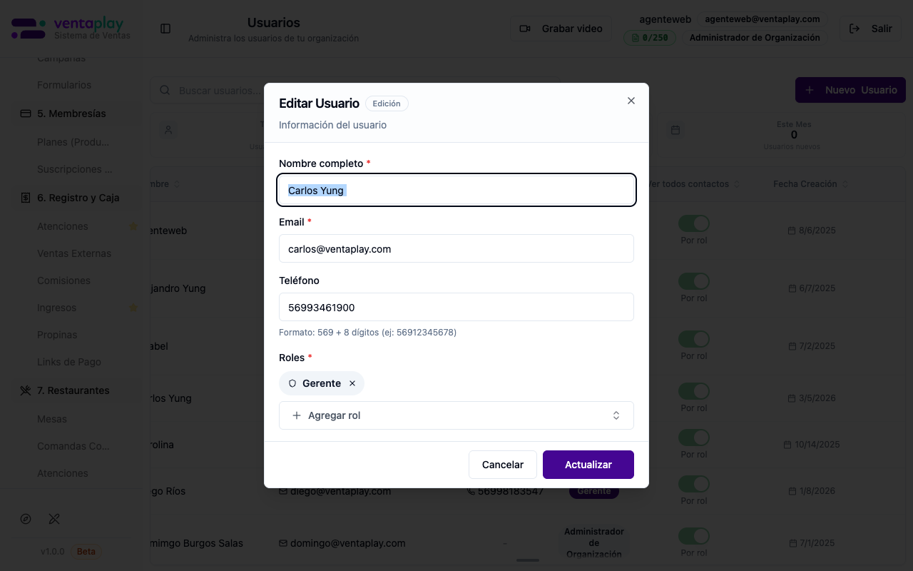Click Cancelar to dismiss editing
Image resolution: width=913 pixels, height=571 pixels.
point(503,464)
